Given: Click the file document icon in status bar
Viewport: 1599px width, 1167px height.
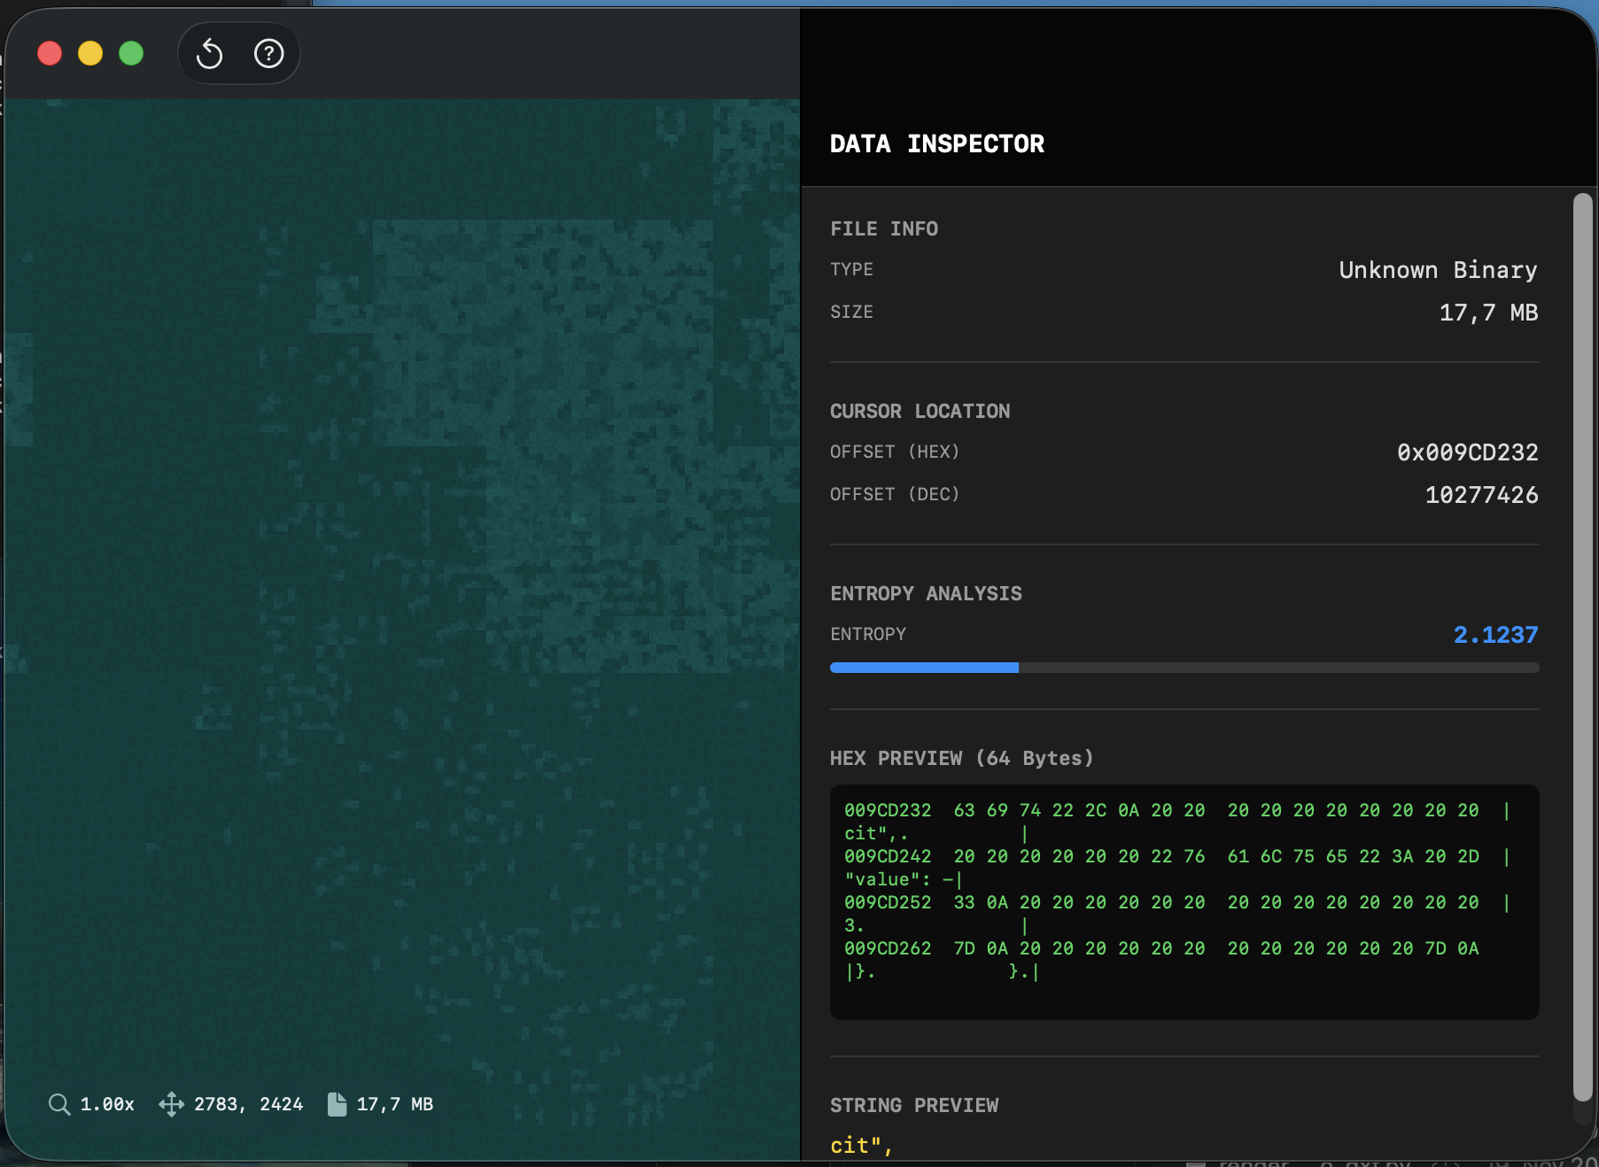Looking at the screenshot, I should tap(337, 1104).
